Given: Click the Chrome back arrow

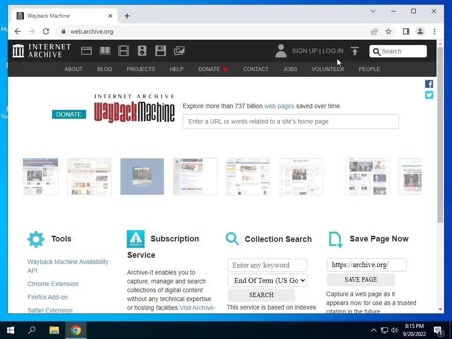Looking at the screenshot, I should 18,31.
